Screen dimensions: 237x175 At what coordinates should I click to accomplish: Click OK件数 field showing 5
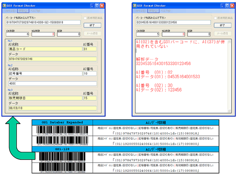point(148,34)
